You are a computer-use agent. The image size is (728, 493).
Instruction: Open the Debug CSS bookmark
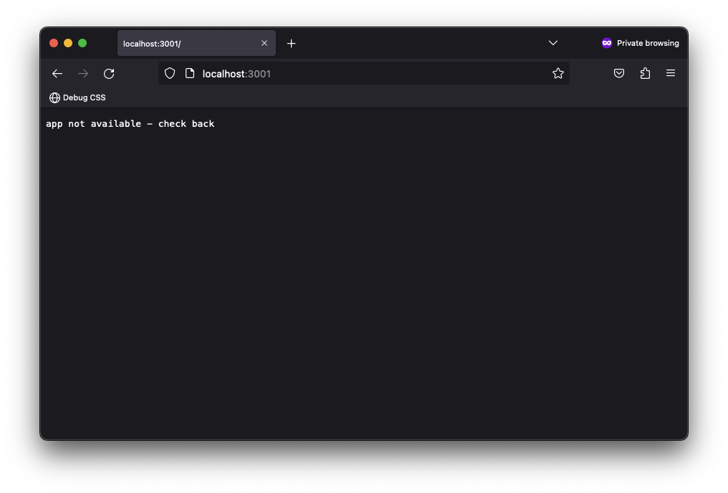point(77,97)
